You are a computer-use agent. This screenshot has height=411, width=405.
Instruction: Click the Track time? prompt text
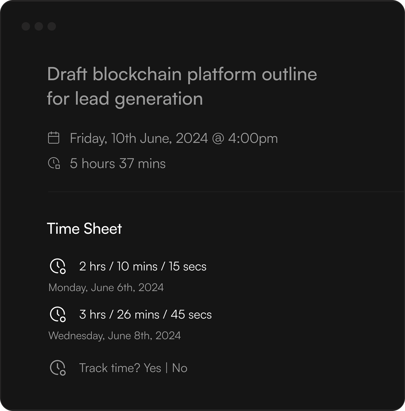pyautogui.click(x=109, y=368)
